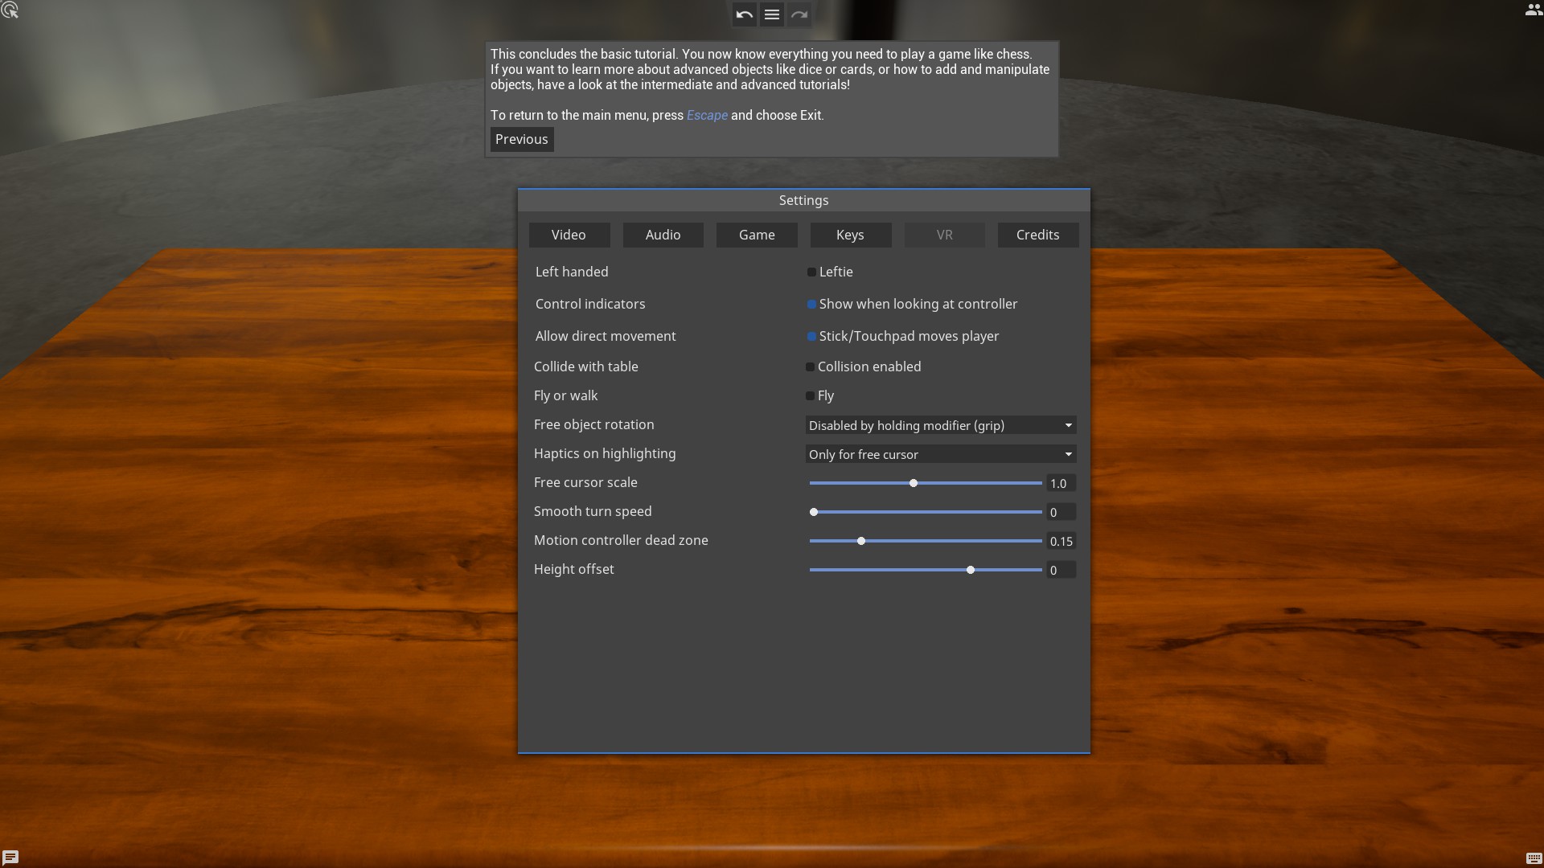The height and width of the screenshot is (868, 1544).
Task: Toggle Collision enabled checkbox
Action: (810, 367)
